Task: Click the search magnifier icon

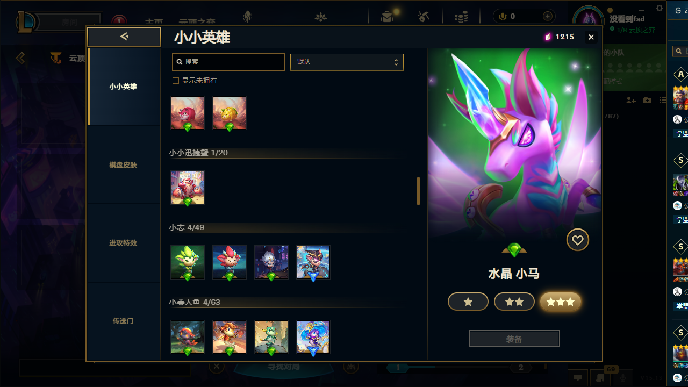Action: coord(179,62)
